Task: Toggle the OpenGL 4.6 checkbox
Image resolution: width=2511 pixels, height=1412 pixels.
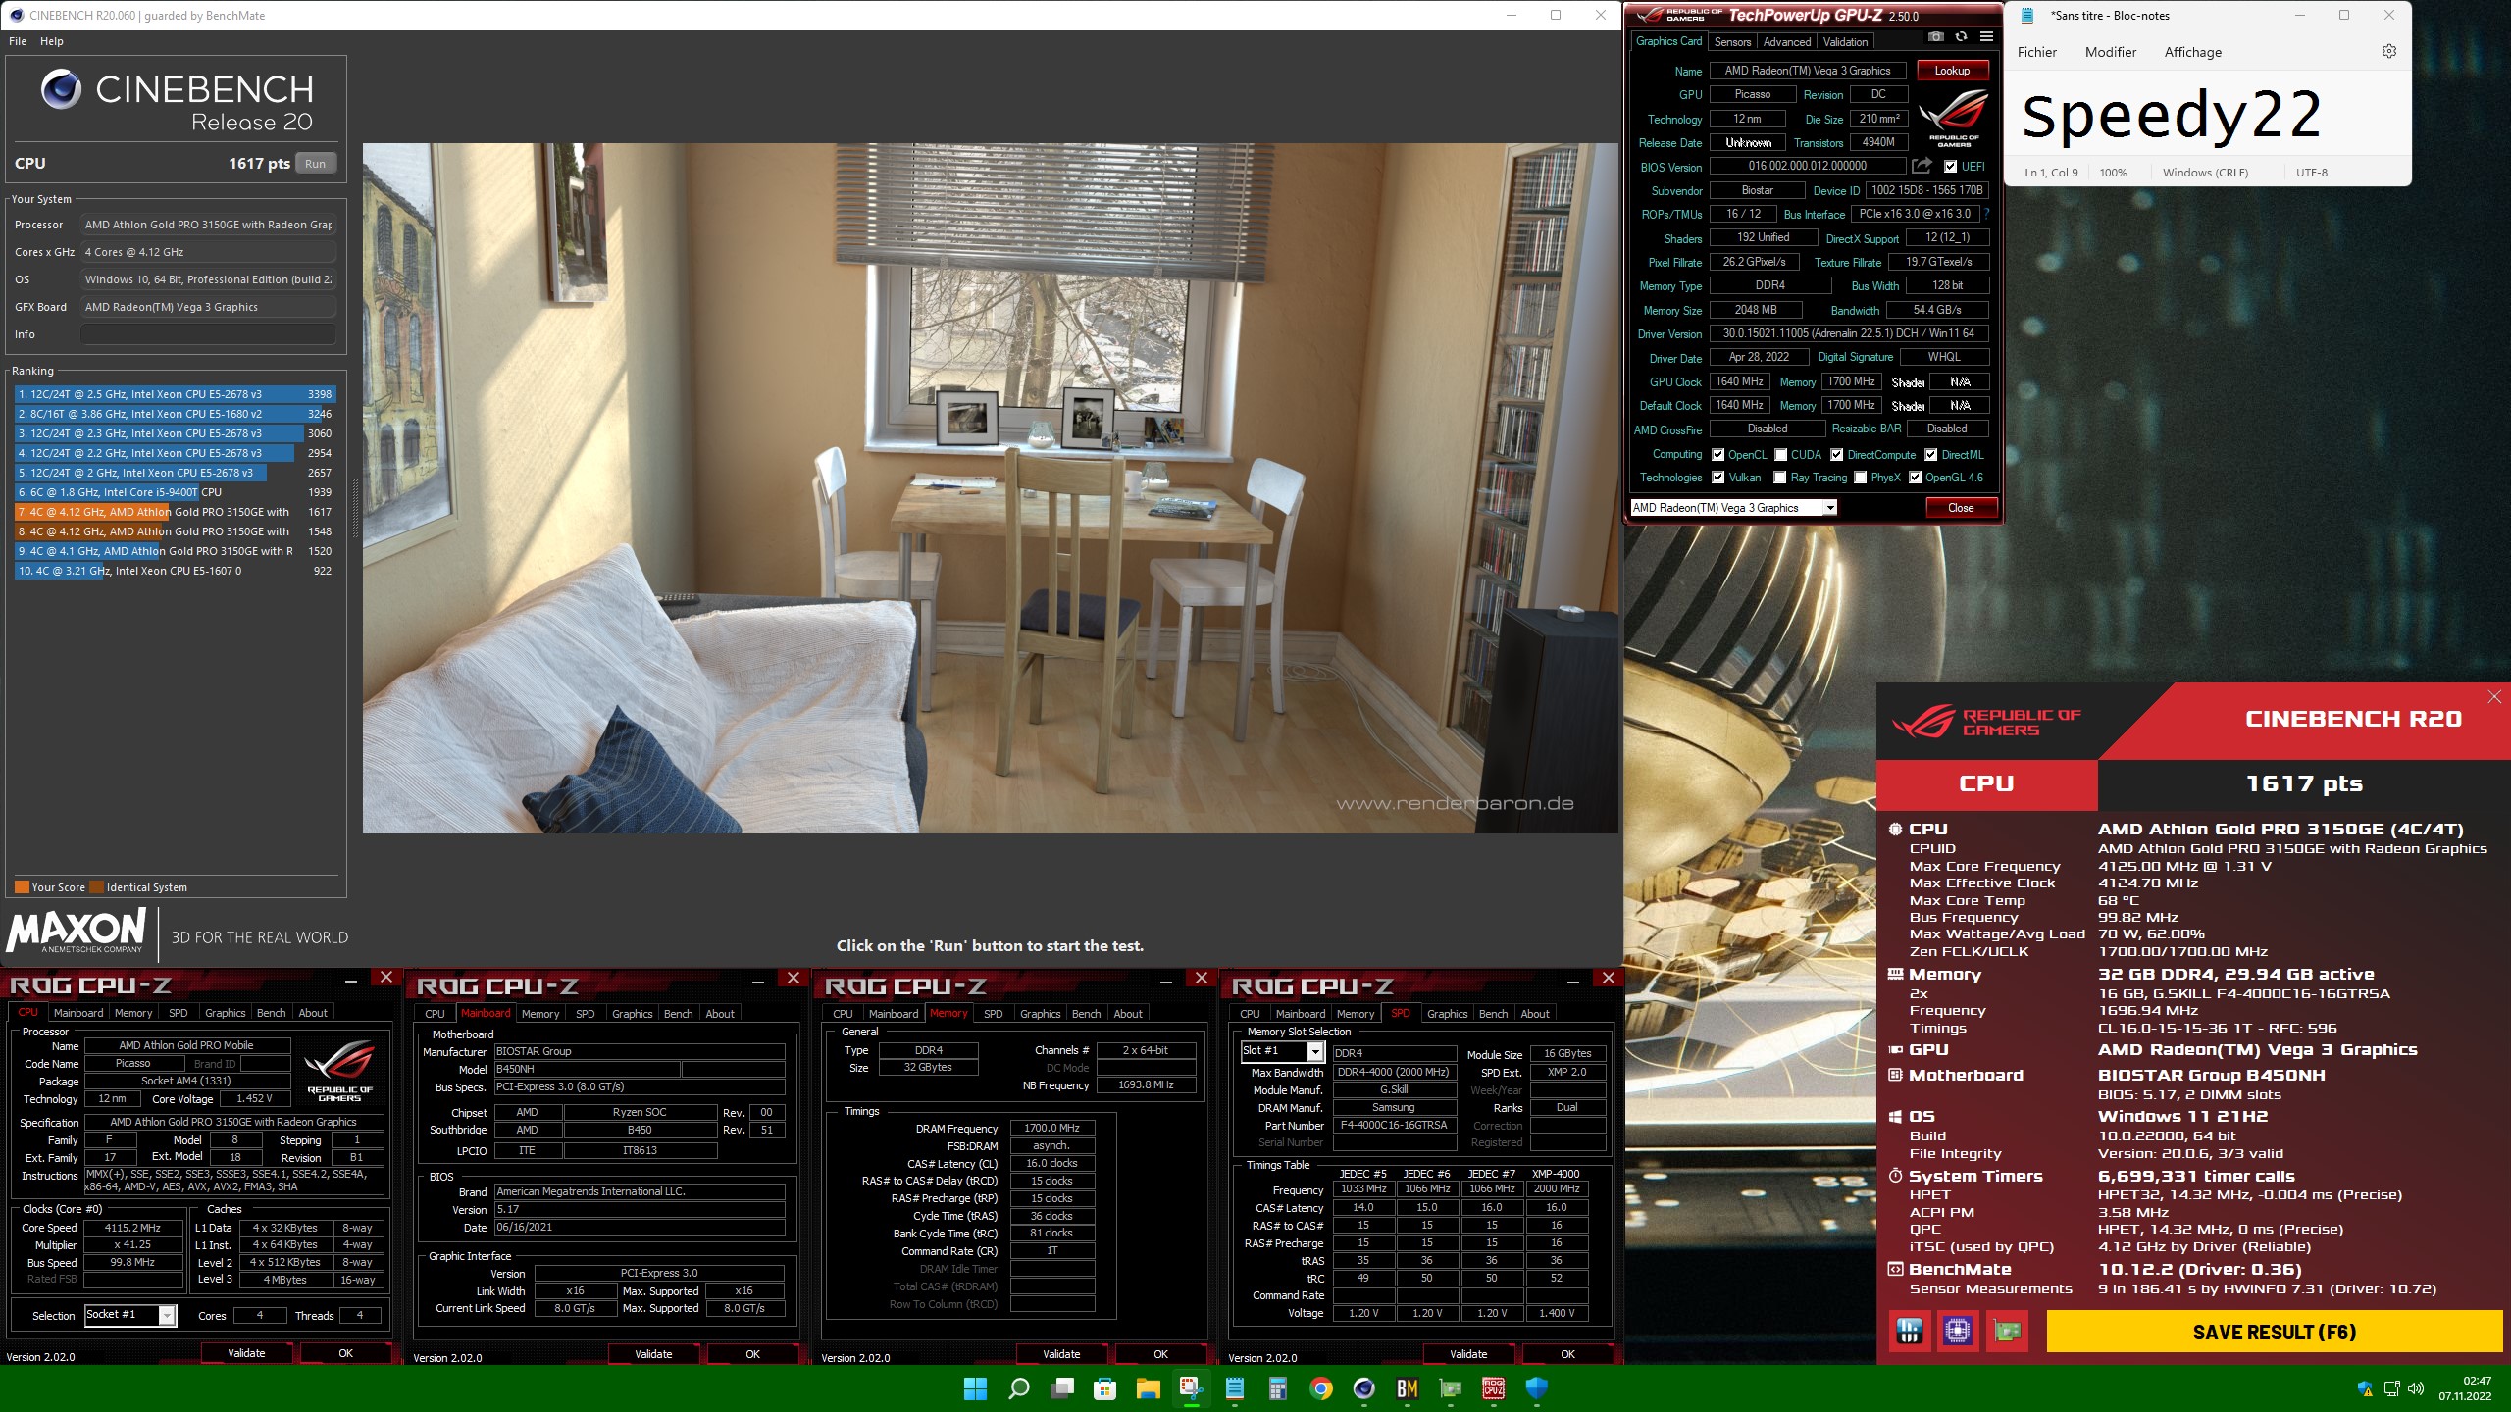Action: click(1915, 478)
